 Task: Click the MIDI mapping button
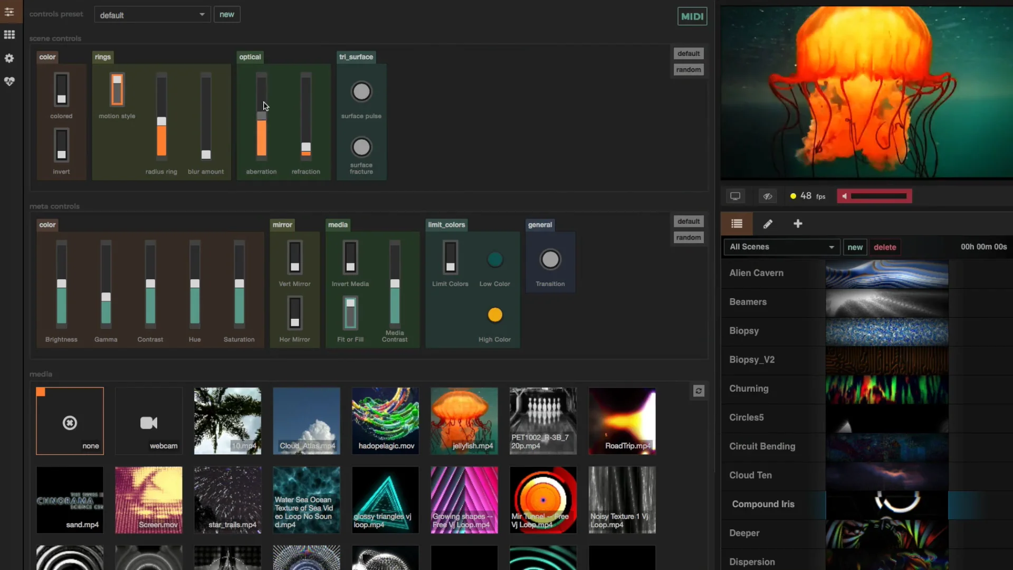click(x=692, y=16)
